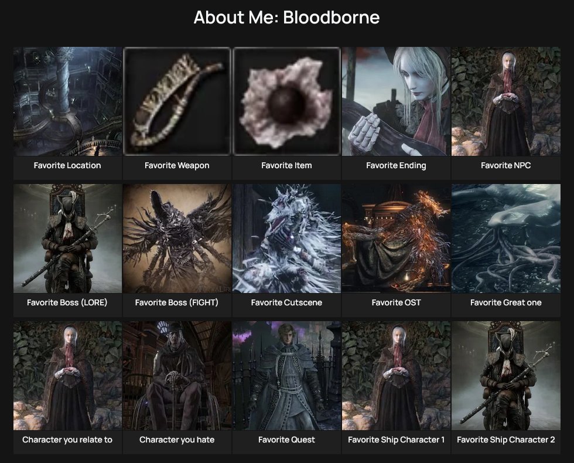Select the Favorite NPC doll image
This screenshot has height=463, width=574.
tap(506, 101)
